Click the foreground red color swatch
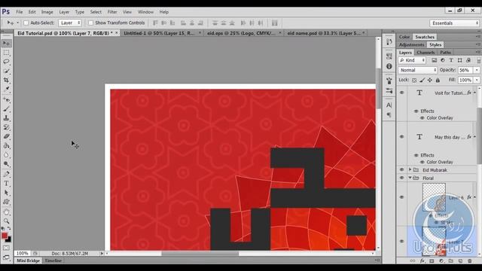The image size is (482, 271). coord(5,236)
